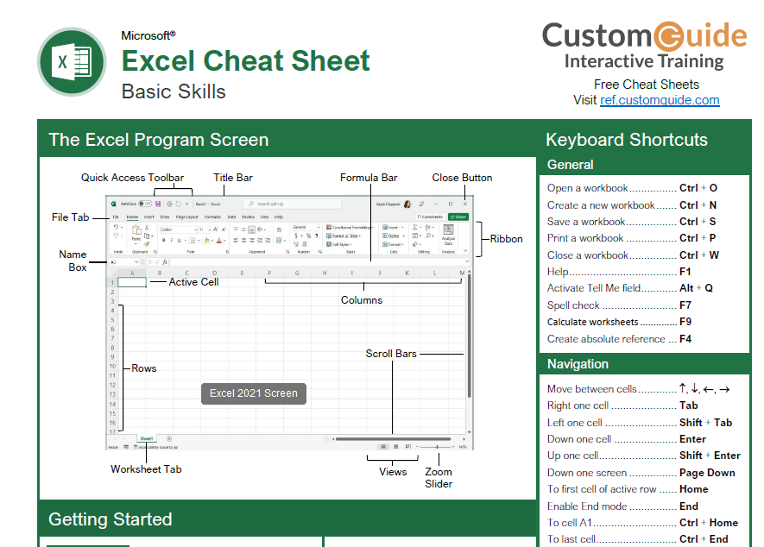Viewport: 764px width, 547px height.
Task: Click the Undo arrow in the ribbon
Action: pos(117,227)
